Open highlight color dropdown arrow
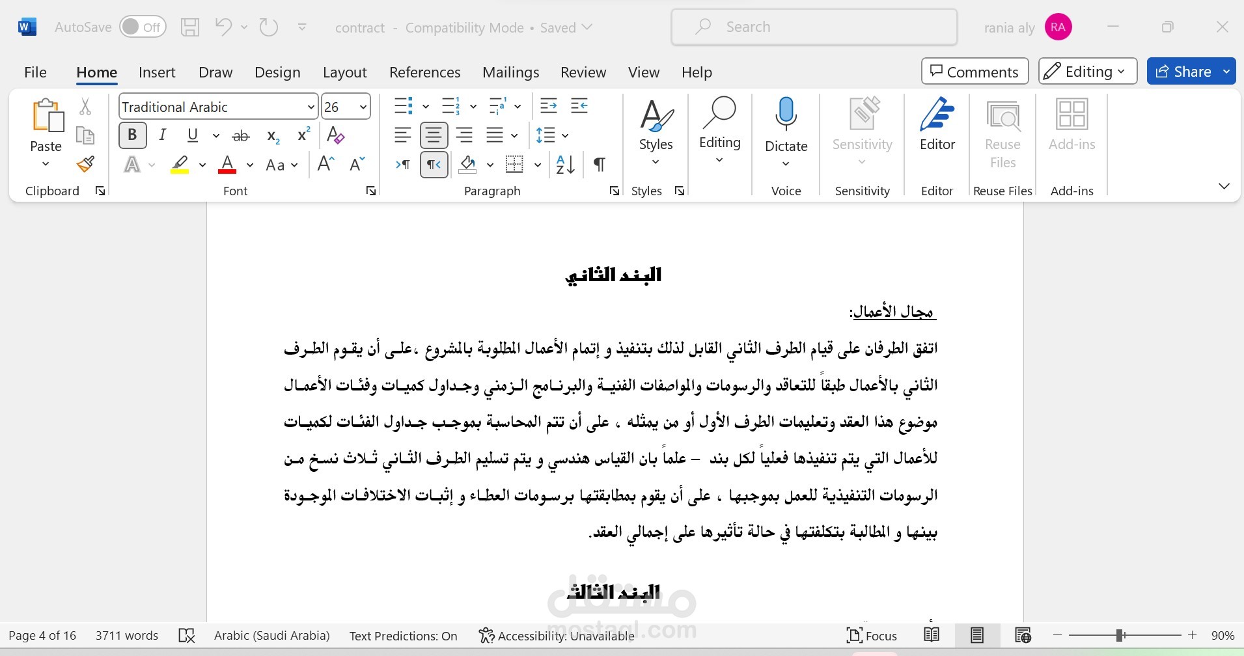 pos(202,165)
